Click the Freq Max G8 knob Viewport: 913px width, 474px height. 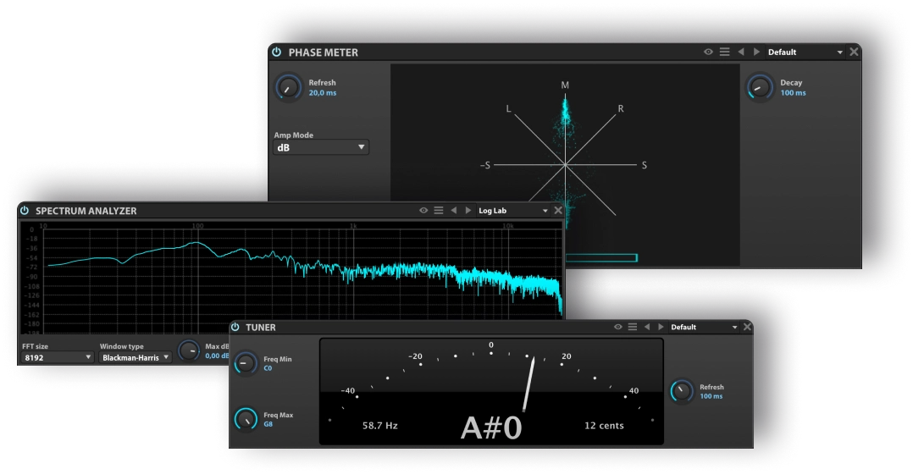click(x=246, y=418)
